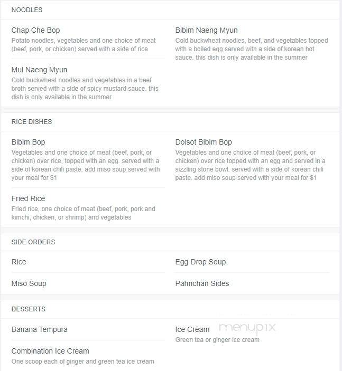Select the DESSERTS section heading
This screenshot has width=342, height=371.
point(28,309)
